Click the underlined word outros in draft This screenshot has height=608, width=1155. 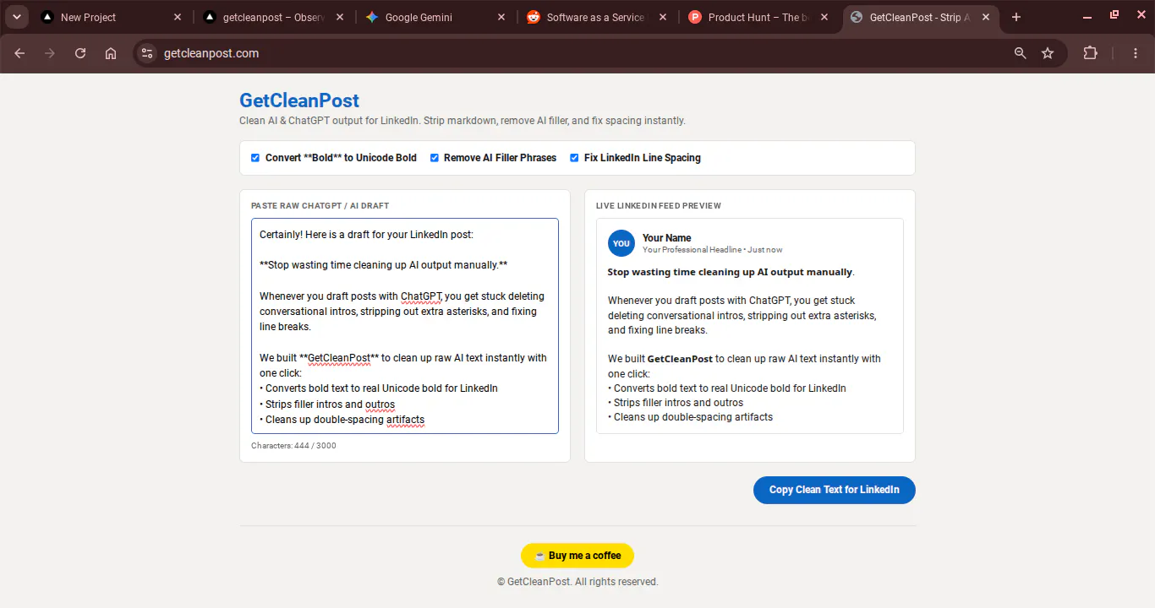point(380,404)
